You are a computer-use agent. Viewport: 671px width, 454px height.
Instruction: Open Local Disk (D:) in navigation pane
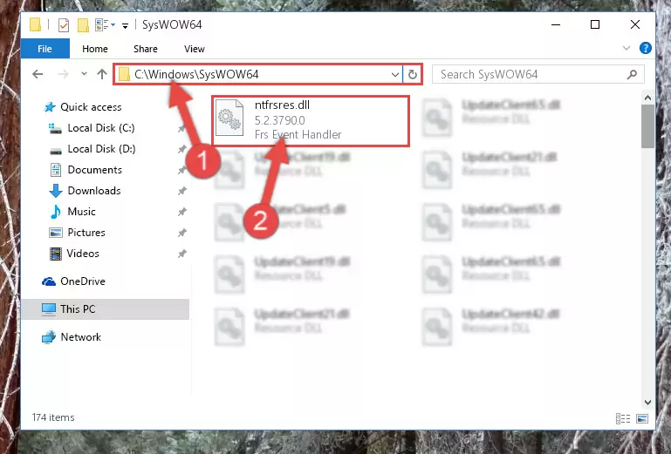click(101, 149)
